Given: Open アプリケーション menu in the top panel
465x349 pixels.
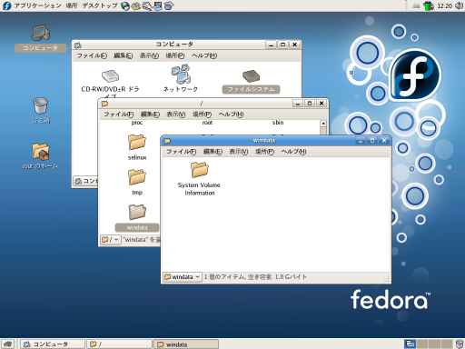Looking at the screenshot, I should click(x=37, y=5).
